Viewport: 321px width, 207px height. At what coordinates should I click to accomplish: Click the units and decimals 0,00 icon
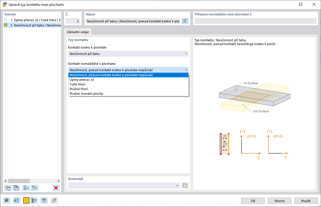tap(17, 201)
